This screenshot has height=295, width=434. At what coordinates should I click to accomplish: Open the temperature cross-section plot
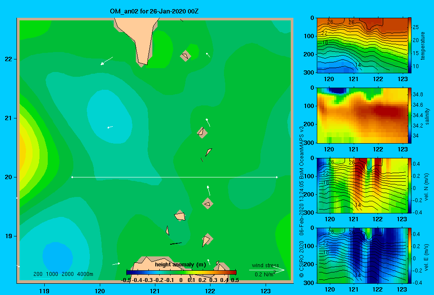[362, 46]
